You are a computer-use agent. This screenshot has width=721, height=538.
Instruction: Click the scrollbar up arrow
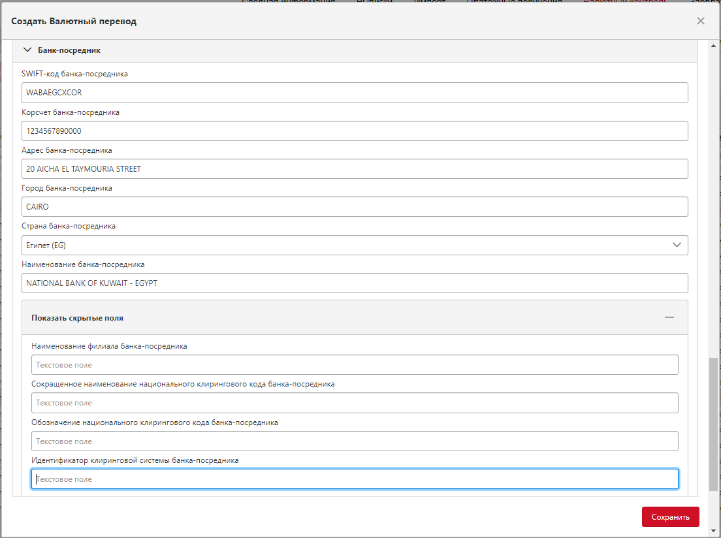point(713,46)
